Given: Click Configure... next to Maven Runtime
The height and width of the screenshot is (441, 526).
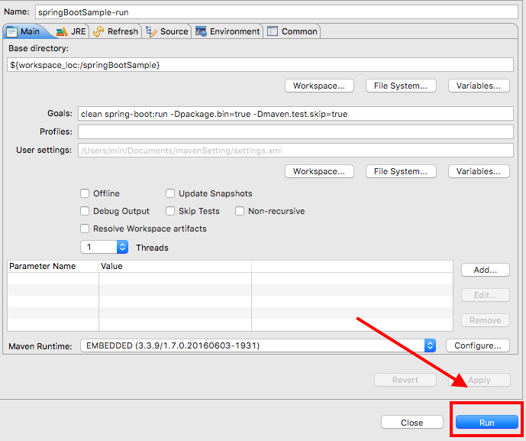Looking at the screenshot, I should pyautogui.click(x=477, y=345).
